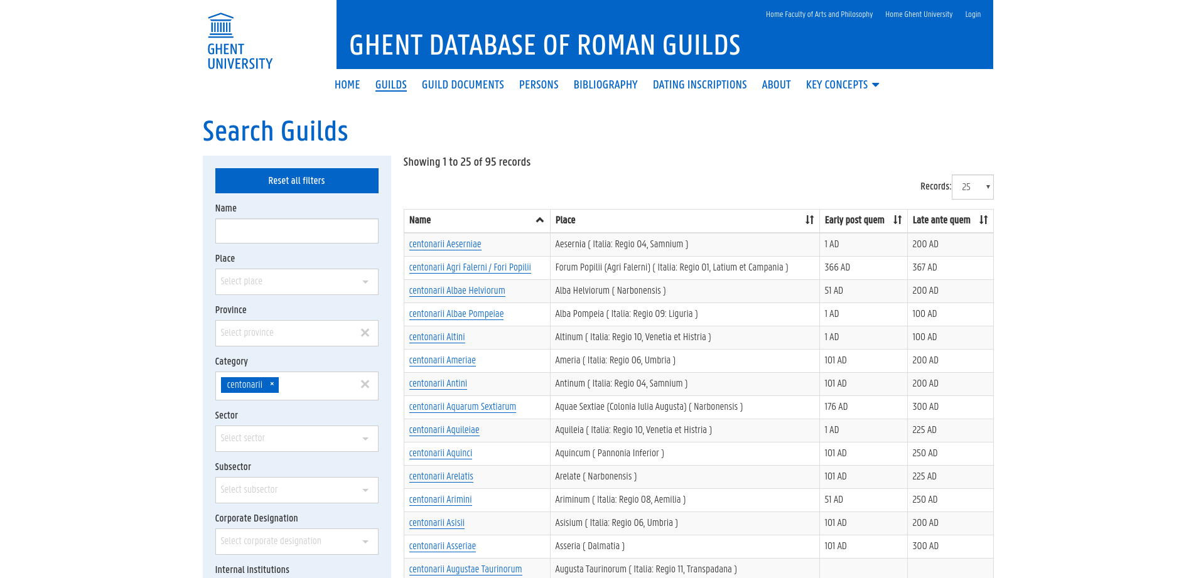Click Reset all filters button

pyautogui.click(x=297, y=181)
